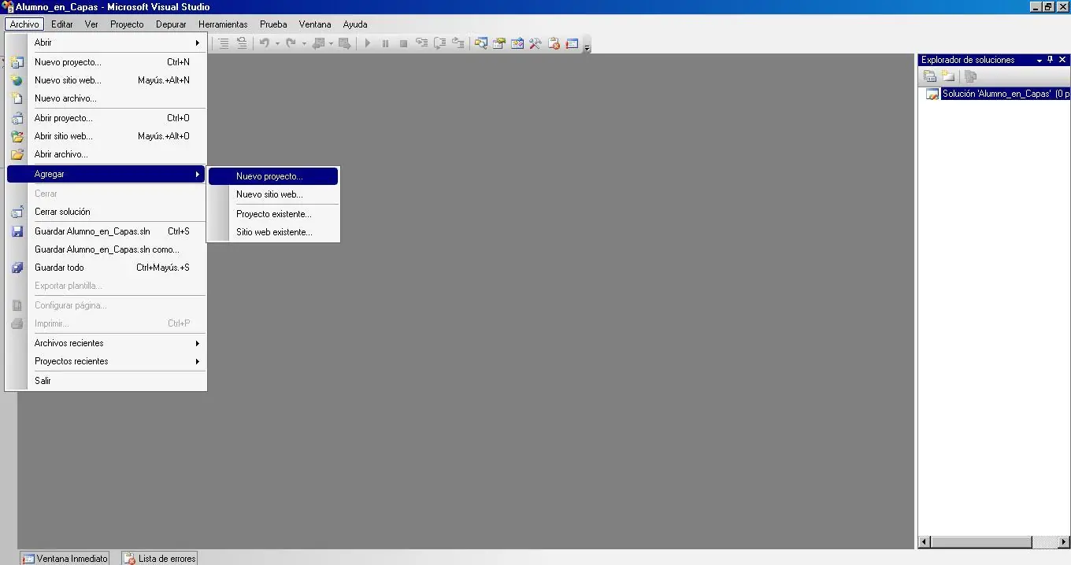Click the Start Debugging play icon
The width and height of the screenshot is (1071, 565).
pos(367,43)
